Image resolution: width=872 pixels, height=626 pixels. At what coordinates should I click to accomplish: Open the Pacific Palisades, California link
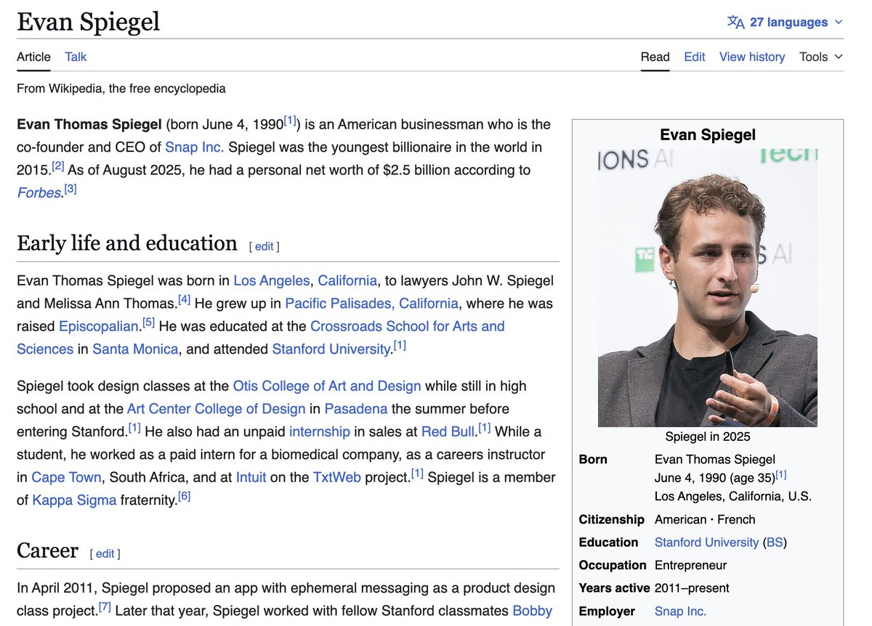click(371, 304)
